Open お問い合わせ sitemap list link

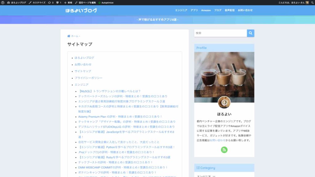click(83, 65)
